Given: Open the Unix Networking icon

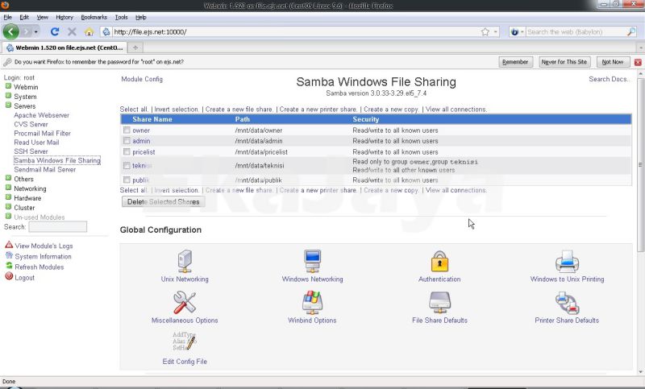Looking at the screenshot, I should 185,262.
